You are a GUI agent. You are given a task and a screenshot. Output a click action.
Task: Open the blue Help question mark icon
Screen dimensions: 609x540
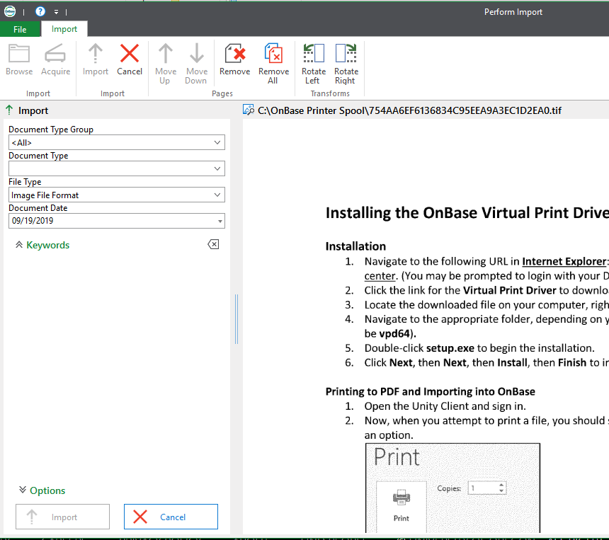[40, 11]
